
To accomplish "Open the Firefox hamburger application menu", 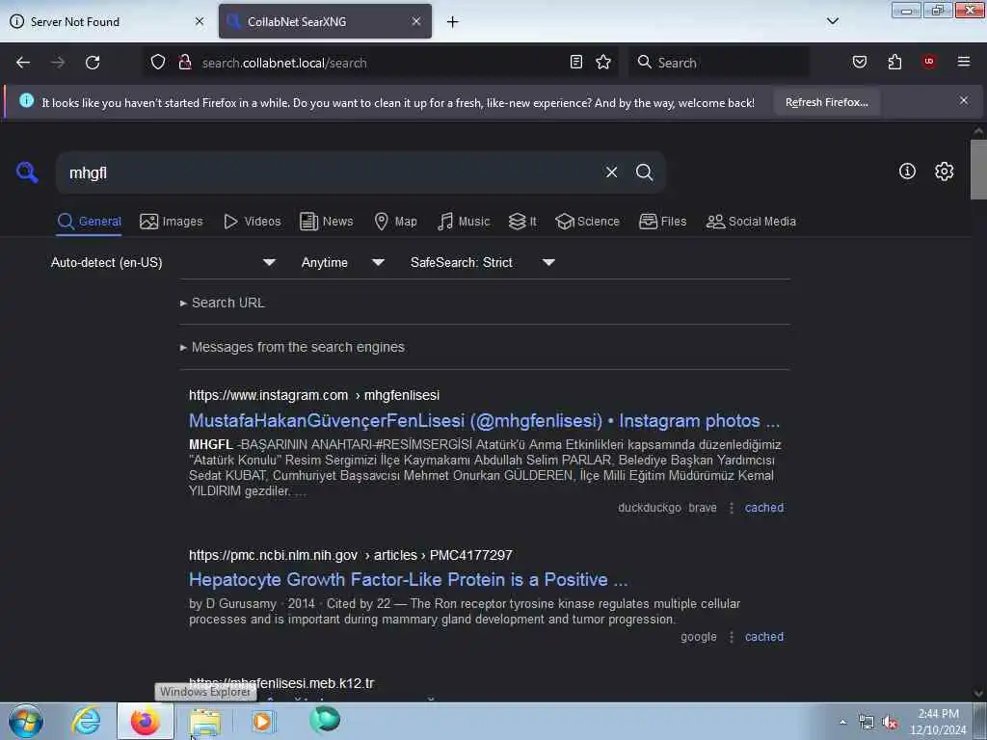I will coord(964,62).
